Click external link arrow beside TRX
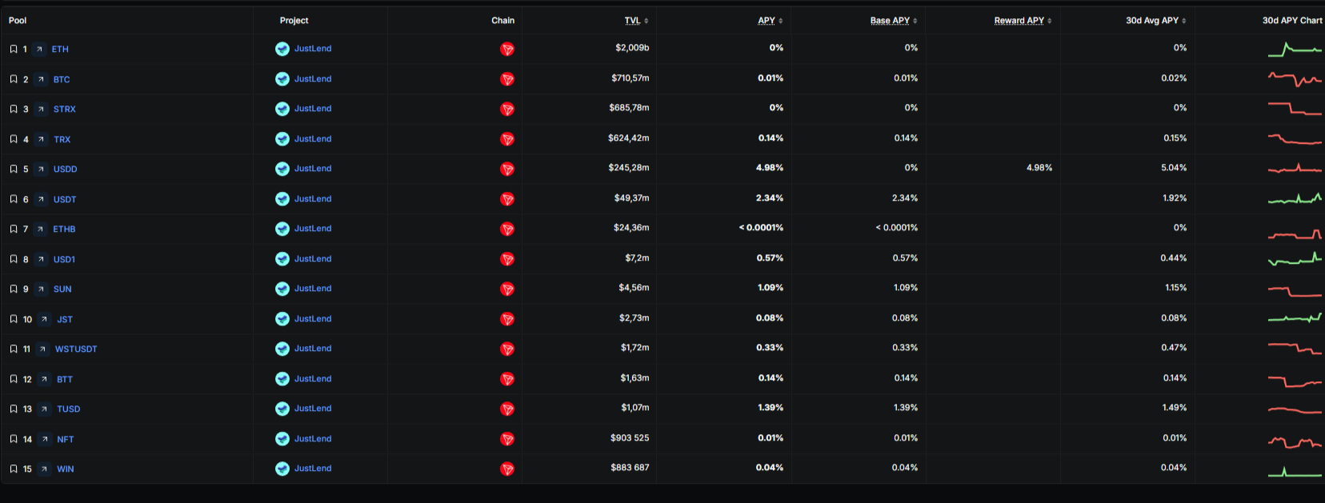This screenshot has height=503, width=1325. click(41, 140)
